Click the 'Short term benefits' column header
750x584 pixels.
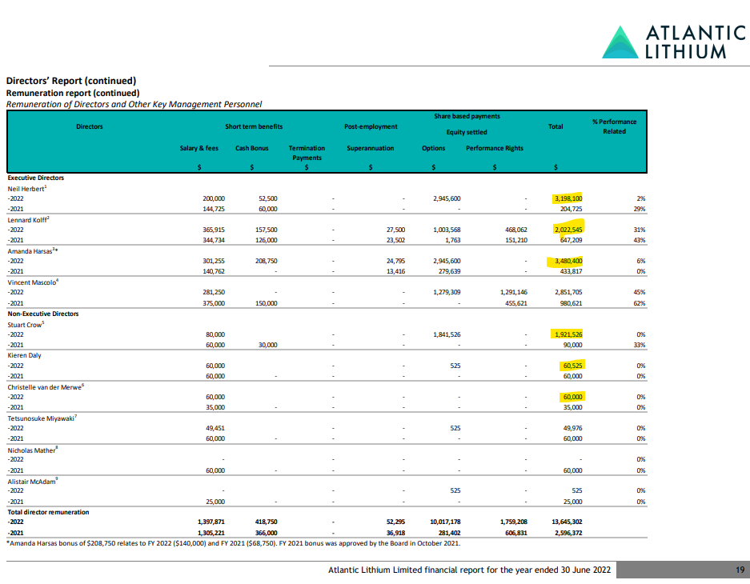(x=254, y=126)
